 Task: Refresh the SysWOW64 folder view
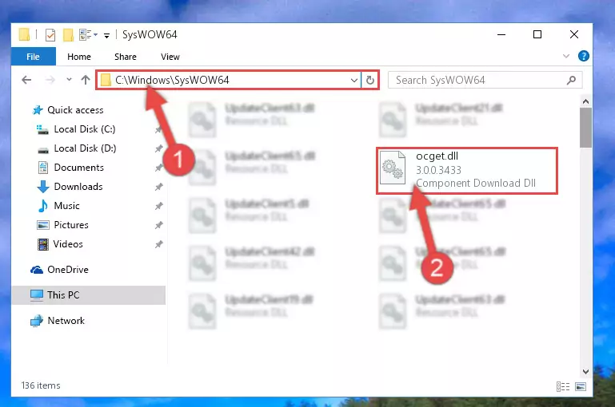[x=369, y=81]
